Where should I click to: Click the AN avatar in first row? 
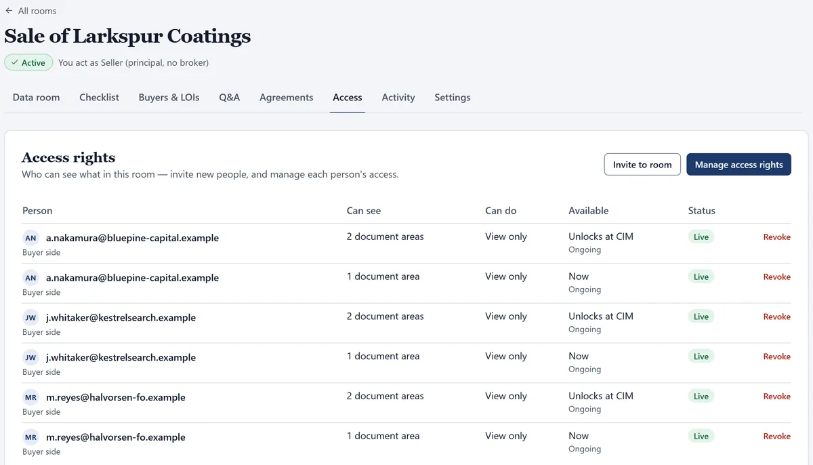pos(30,238)
